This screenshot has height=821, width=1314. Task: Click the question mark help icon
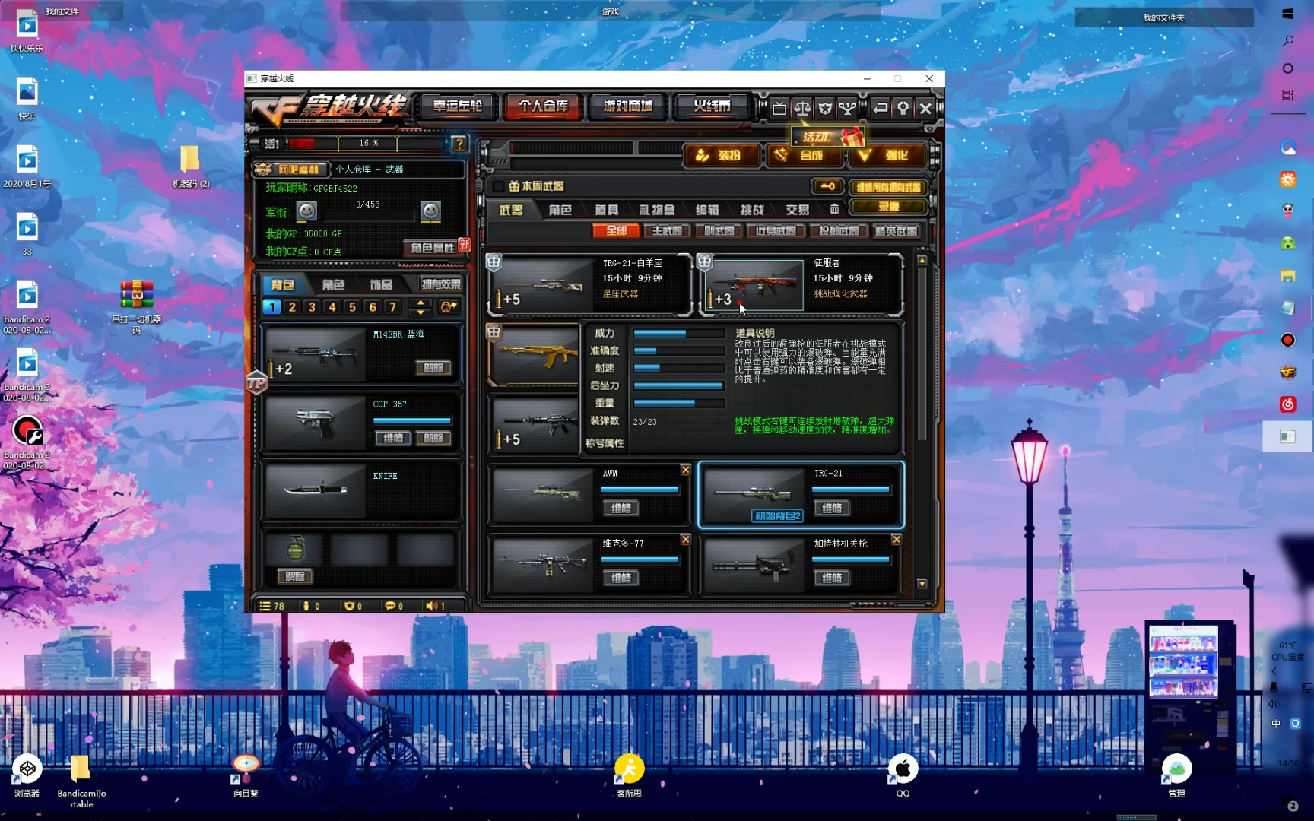[459, 143]
